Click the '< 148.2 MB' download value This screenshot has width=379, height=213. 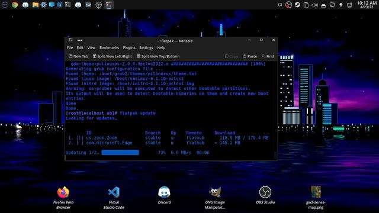click(x=227, y=143)
